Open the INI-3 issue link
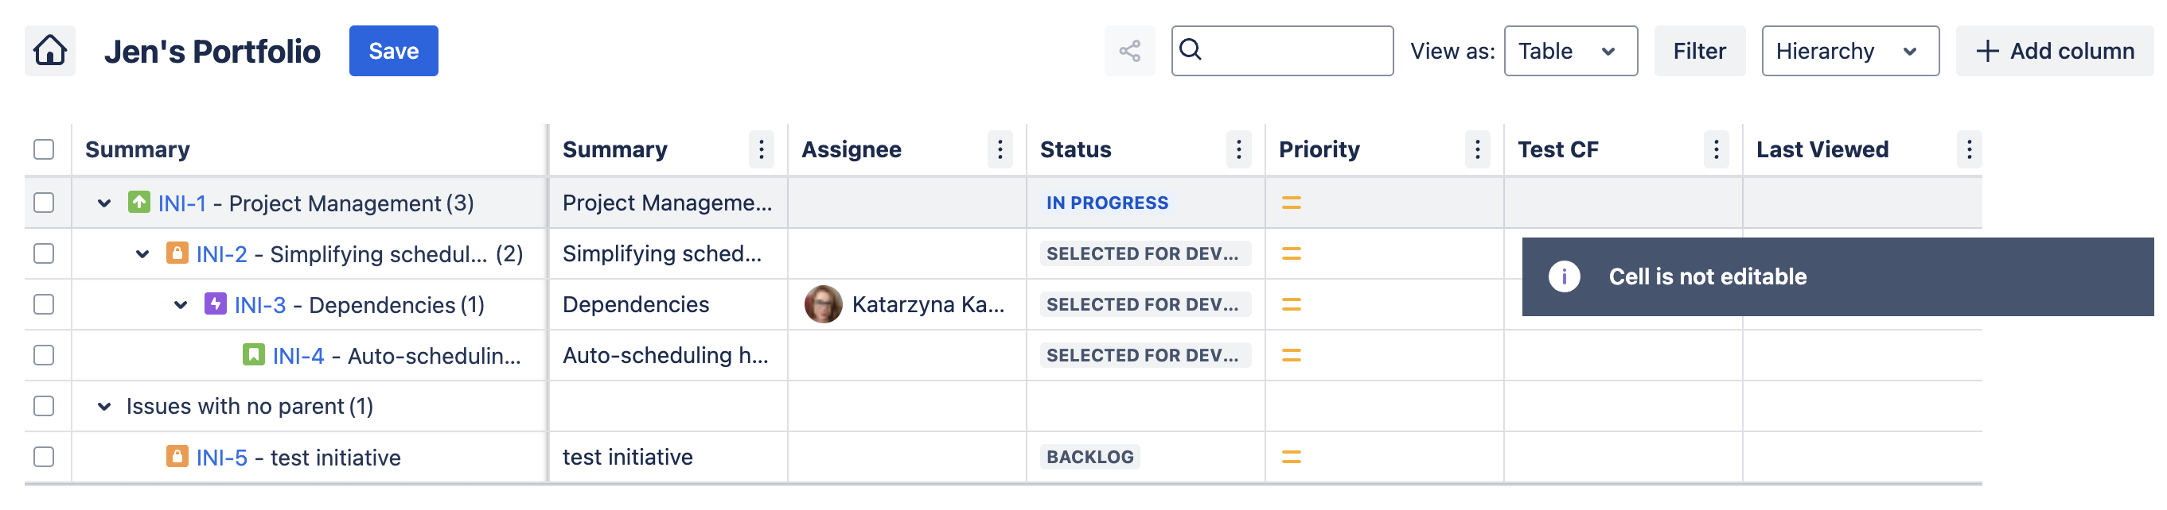 [260, 305]
